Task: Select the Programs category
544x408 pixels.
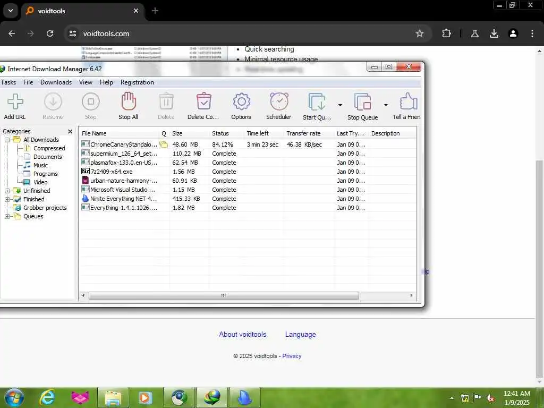Action: [x=46, y=174]
